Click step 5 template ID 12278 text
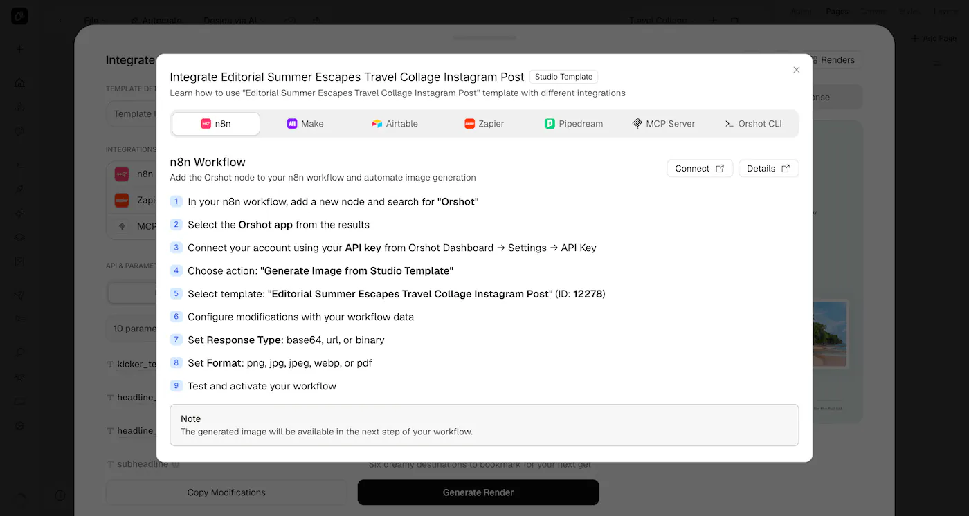 [397, 294]
